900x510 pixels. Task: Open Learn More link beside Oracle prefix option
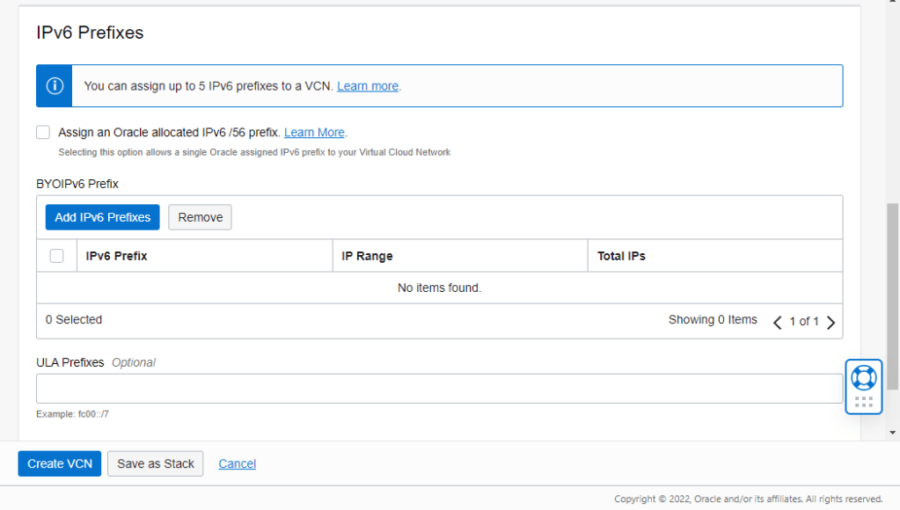click(x=314, y=133)
